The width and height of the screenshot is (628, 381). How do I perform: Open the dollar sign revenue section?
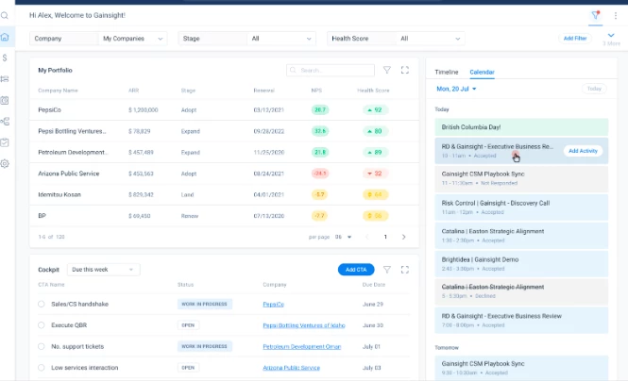tap(5, 58)
